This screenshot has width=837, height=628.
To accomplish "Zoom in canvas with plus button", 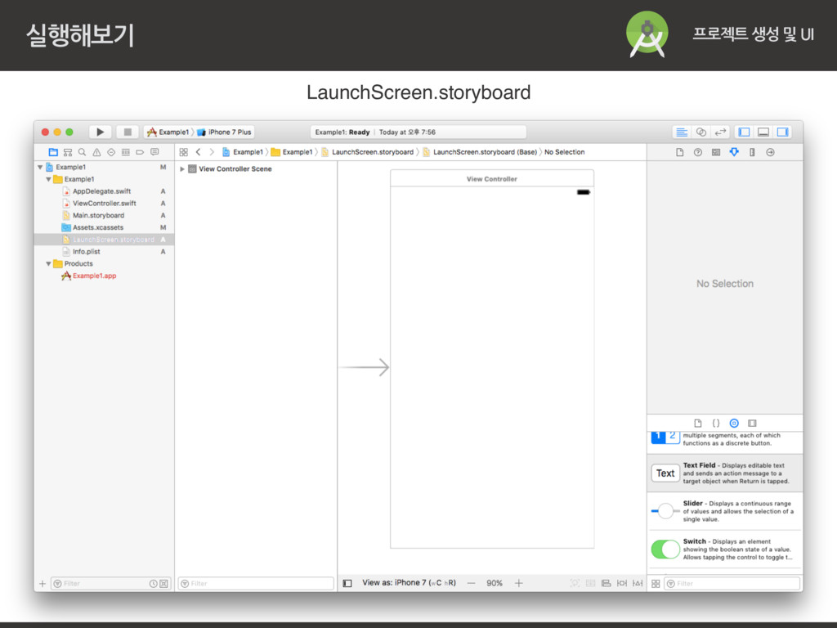I will point(518,583).
